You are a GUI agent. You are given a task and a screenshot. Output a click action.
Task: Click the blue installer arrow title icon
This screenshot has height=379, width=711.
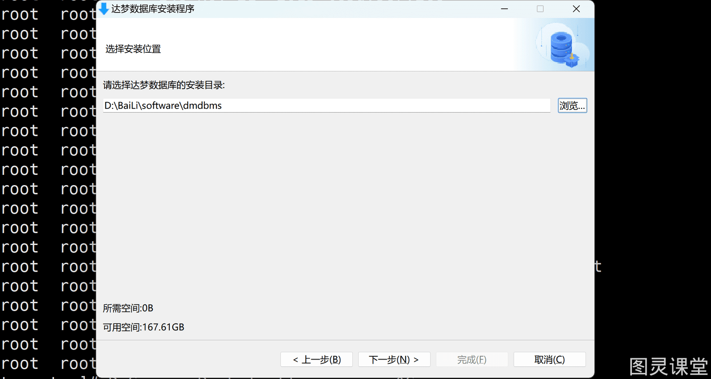tap(104, 9)
